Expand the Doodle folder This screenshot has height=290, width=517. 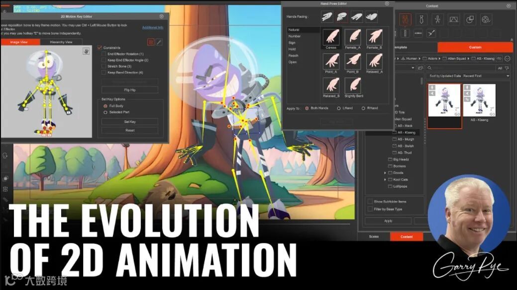[385, 173]
